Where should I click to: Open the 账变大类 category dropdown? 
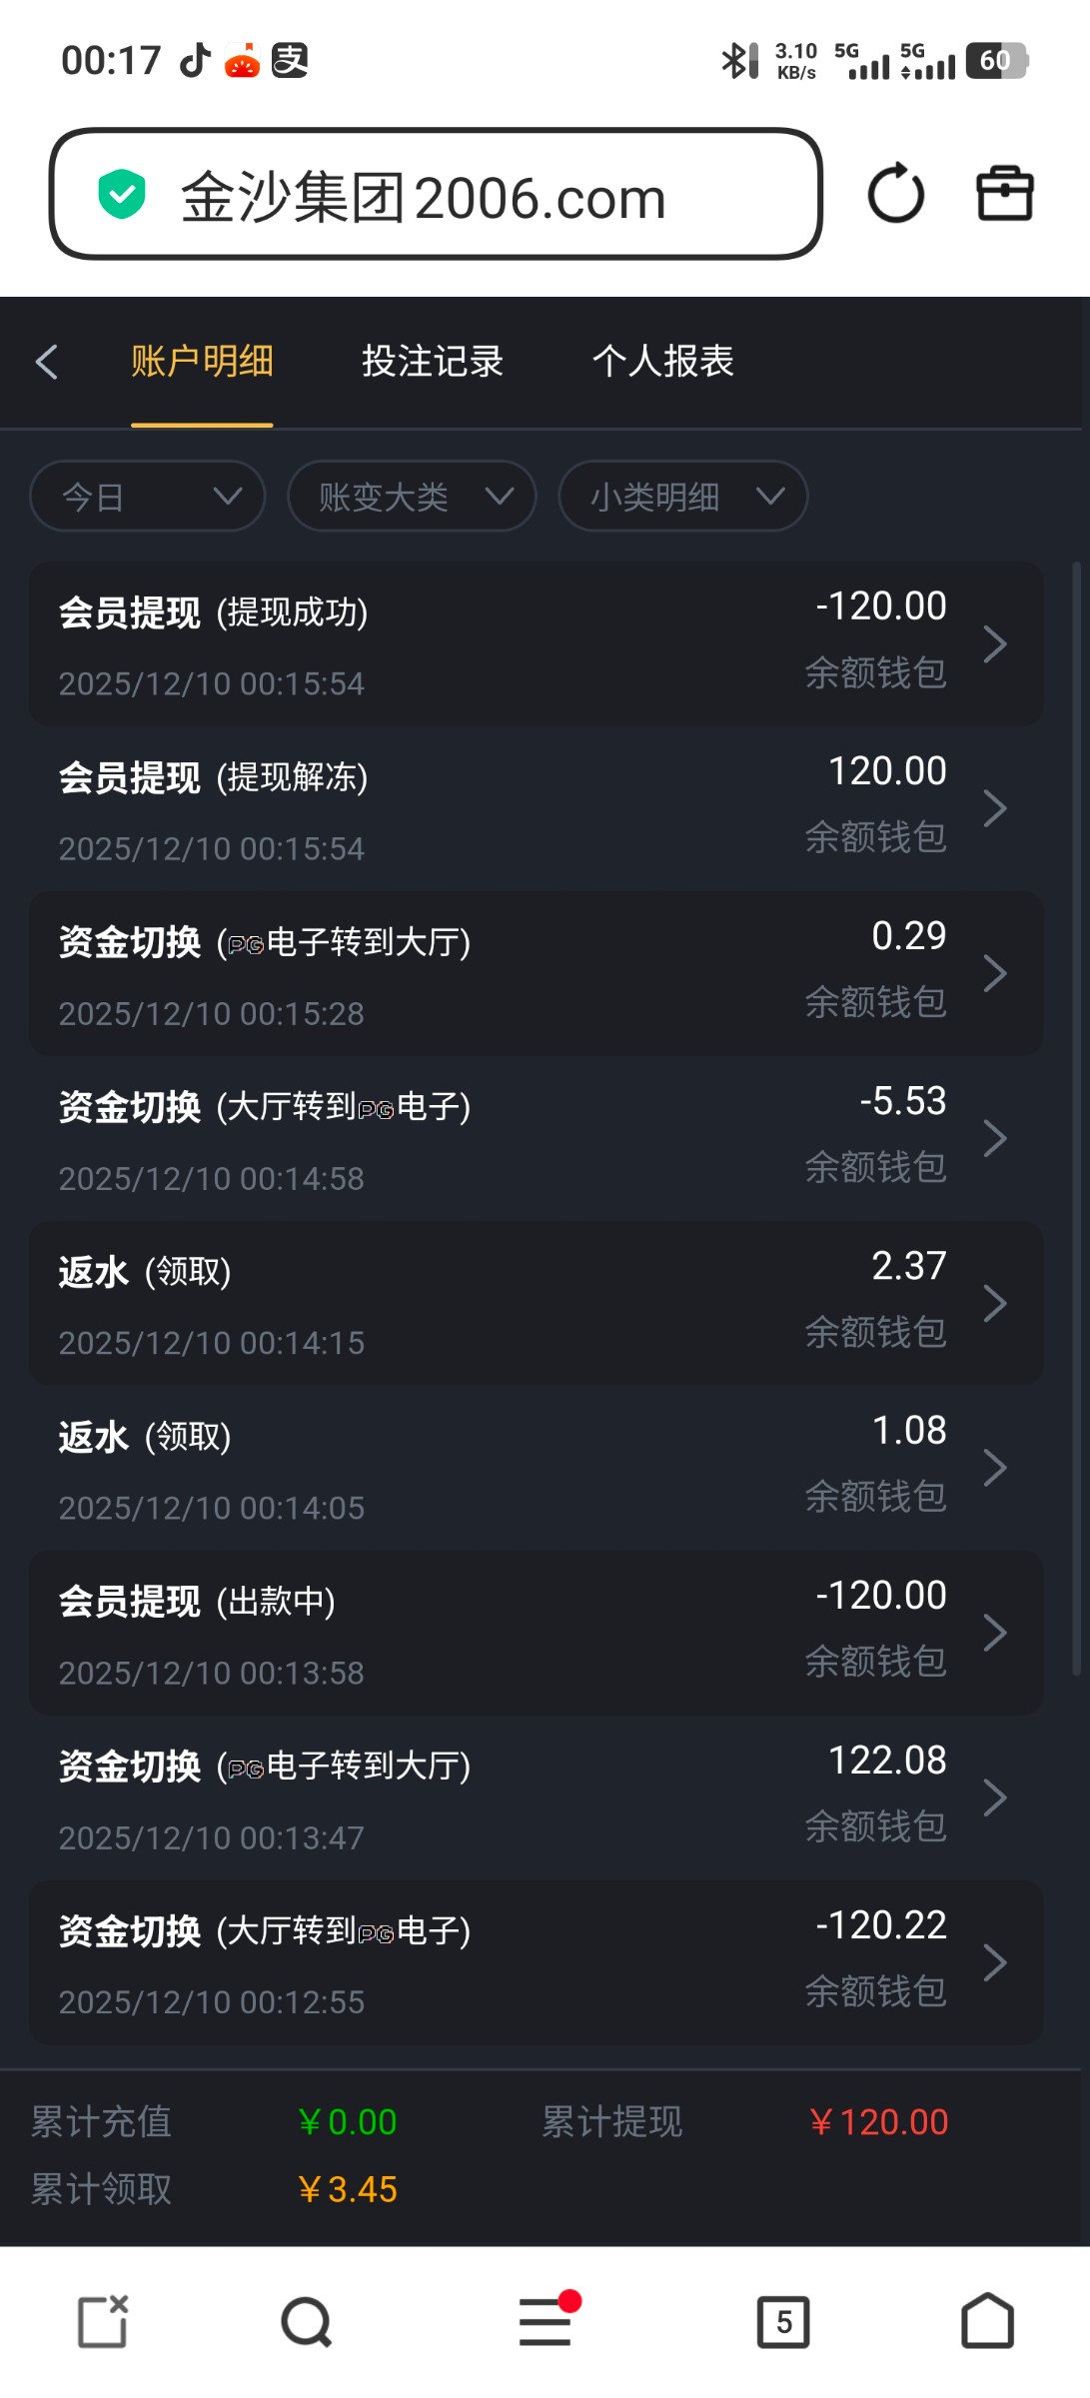point(412,496)
